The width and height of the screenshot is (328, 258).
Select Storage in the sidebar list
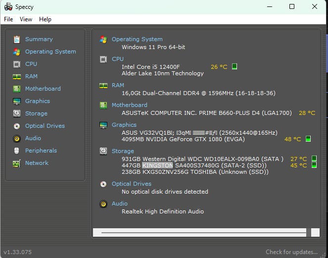[36, 113]
